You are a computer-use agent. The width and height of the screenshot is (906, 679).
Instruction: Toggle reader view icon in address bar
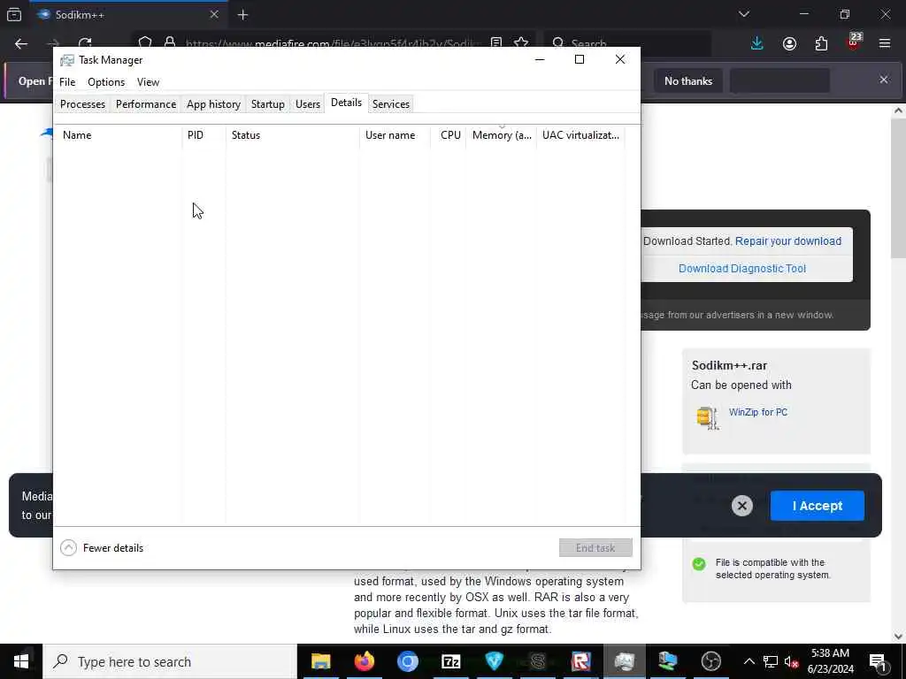click(495, 43)
